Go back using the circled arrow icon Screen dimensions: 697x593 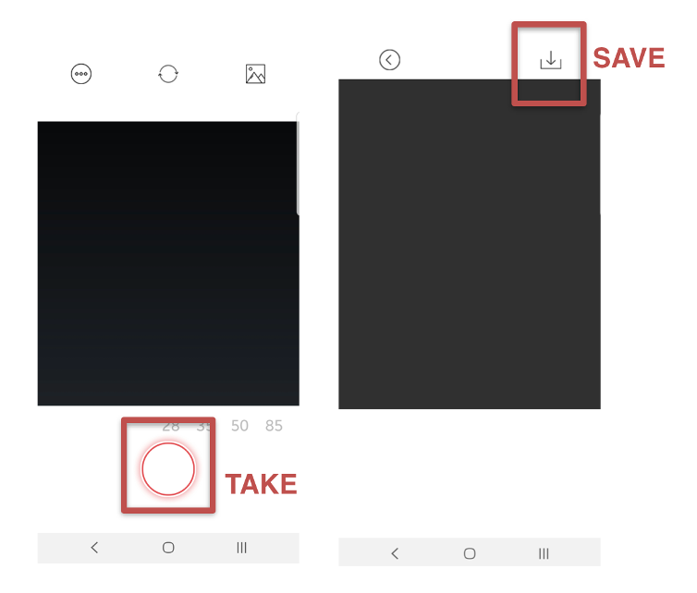(x=390, y=59)
